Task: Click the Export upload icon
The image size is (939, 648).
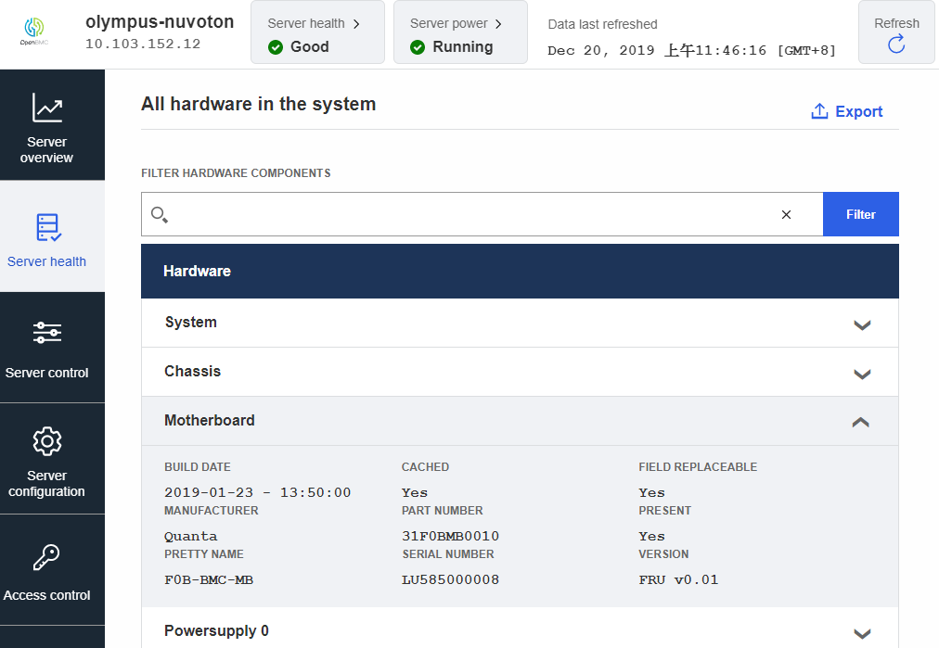Action: coord(819,111)
